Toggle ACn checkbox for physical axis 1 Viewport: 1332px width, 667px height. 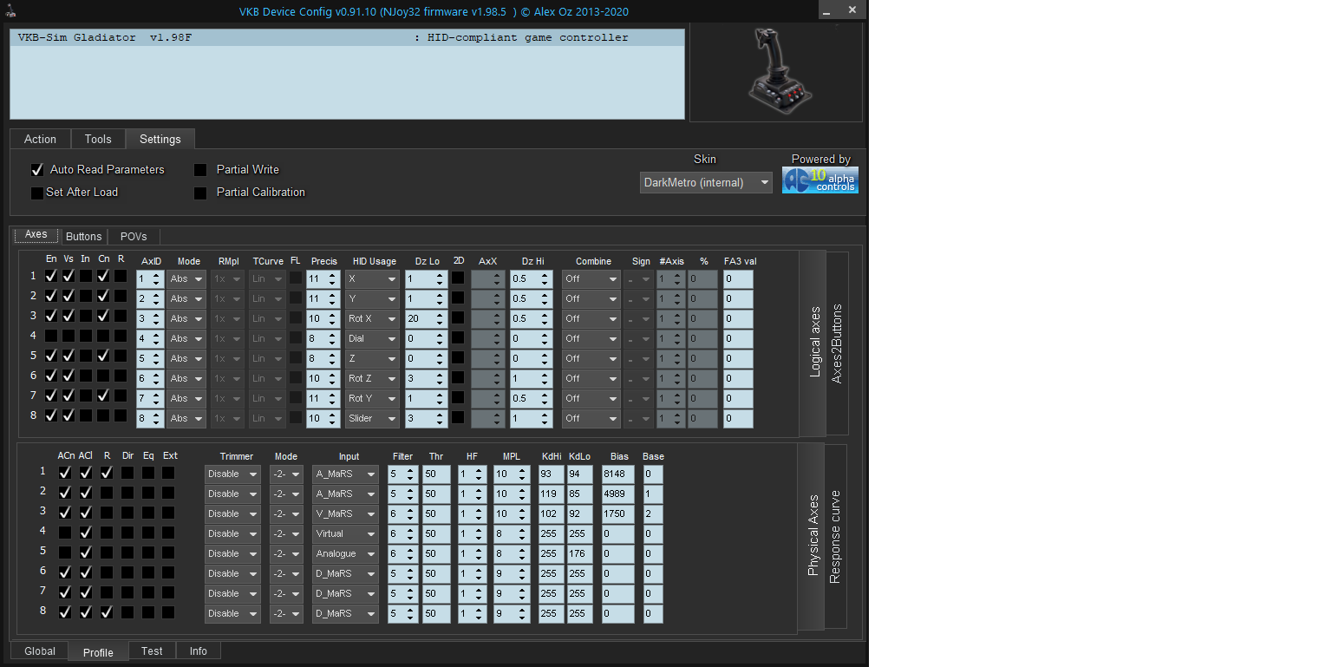(x=65, y=473)
